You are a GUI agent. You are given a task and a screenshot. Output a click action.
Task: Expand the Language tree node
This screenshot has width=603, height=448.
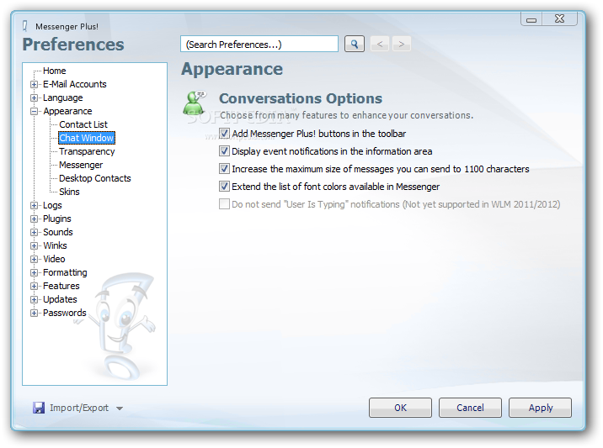35,98
